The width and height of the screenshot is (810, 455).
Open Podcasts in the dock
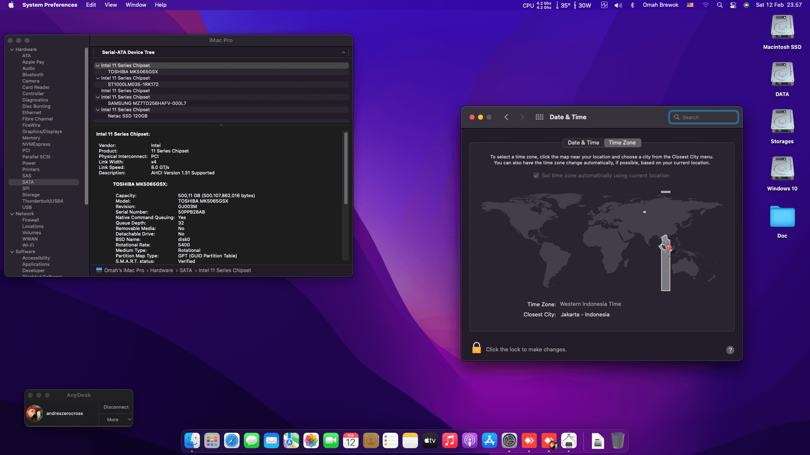click(470, 441)
